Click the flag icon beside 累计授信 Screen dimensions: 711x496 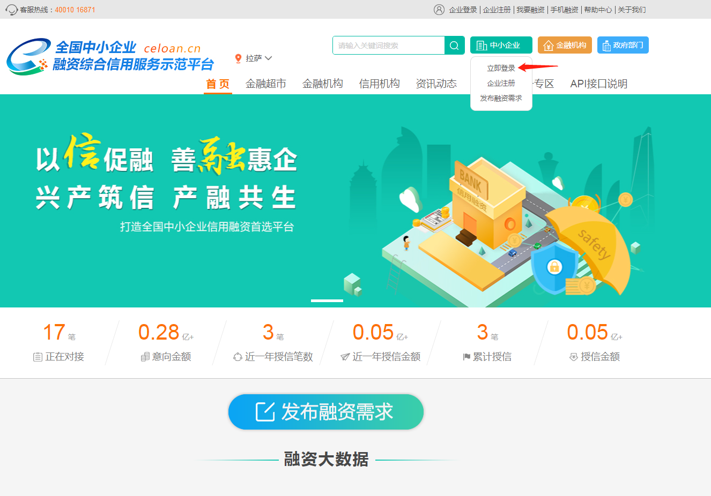pyautogui.click(x=466, y=357)
